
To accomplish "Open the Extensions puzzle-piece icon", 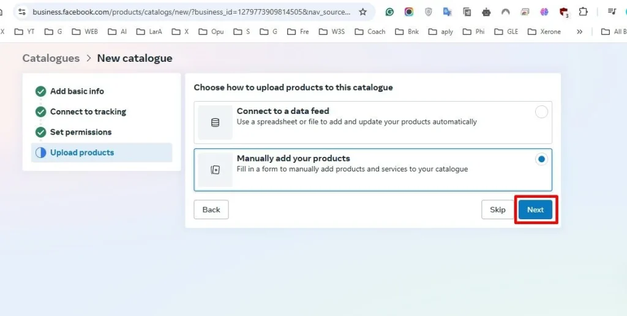I will [584, 12].
